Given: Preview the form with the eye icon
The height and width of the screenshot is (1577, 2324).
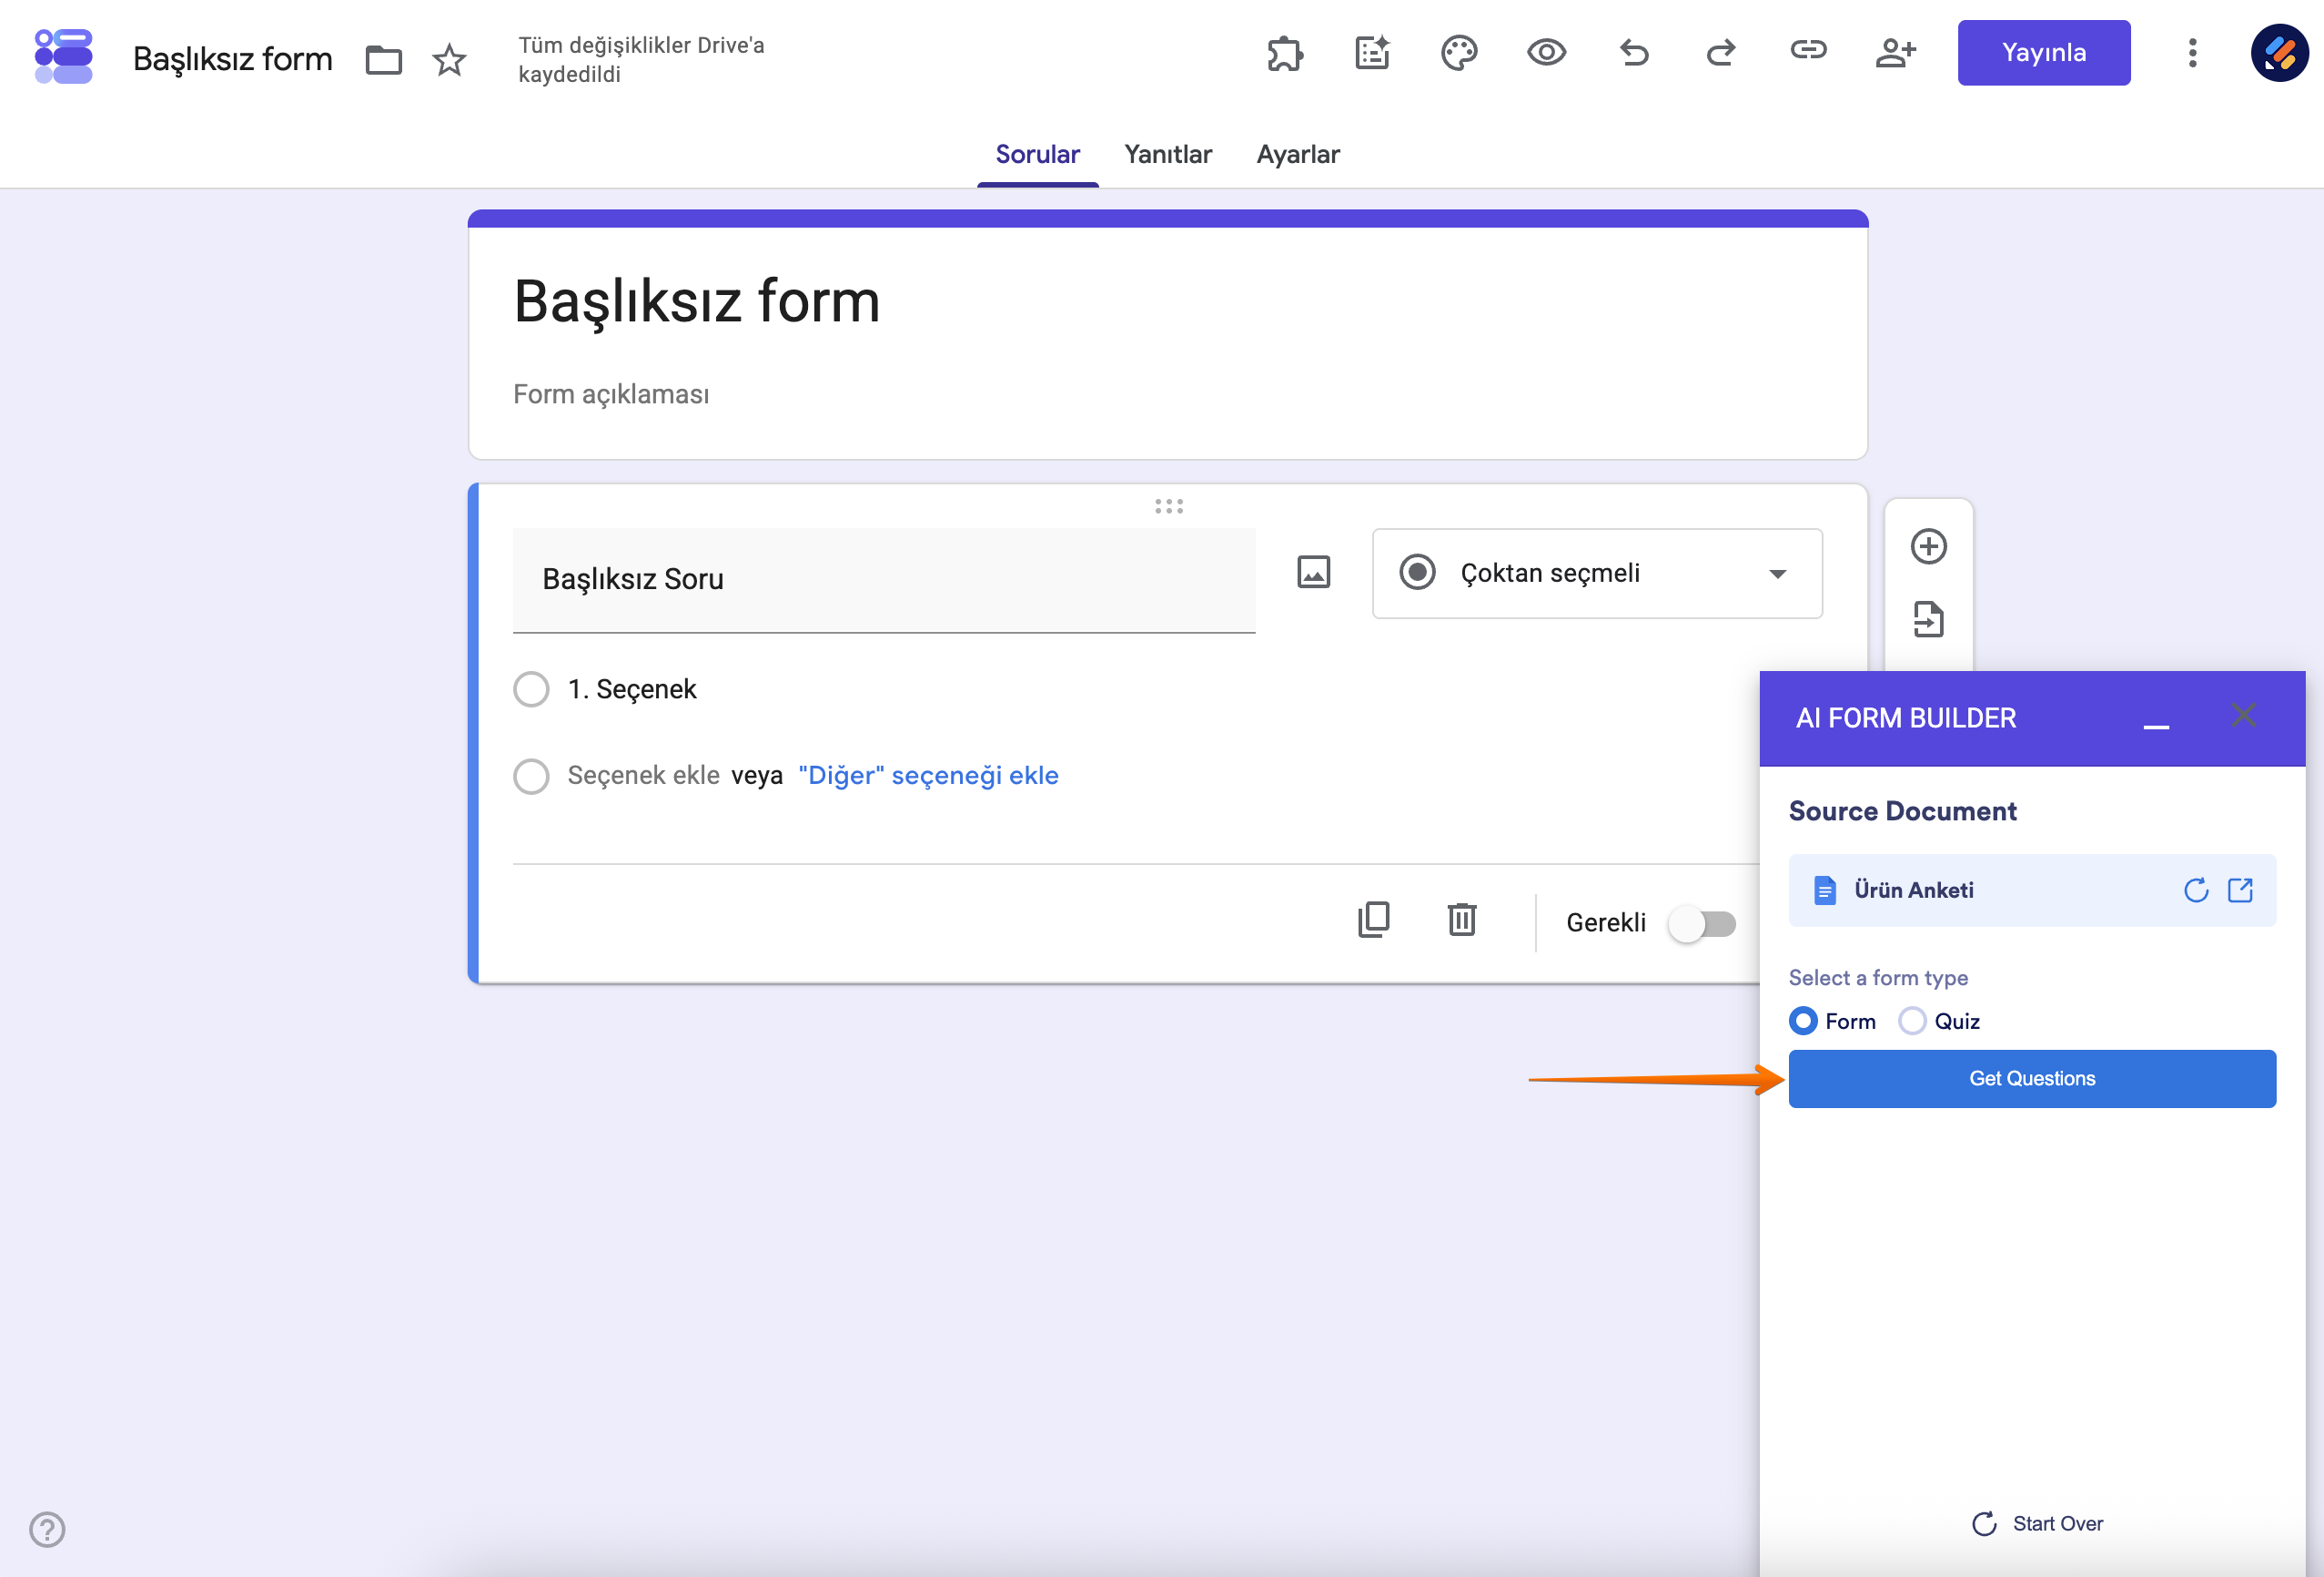Looking at the screenshot, I should pyautogui.click(x=1546, y=52).
